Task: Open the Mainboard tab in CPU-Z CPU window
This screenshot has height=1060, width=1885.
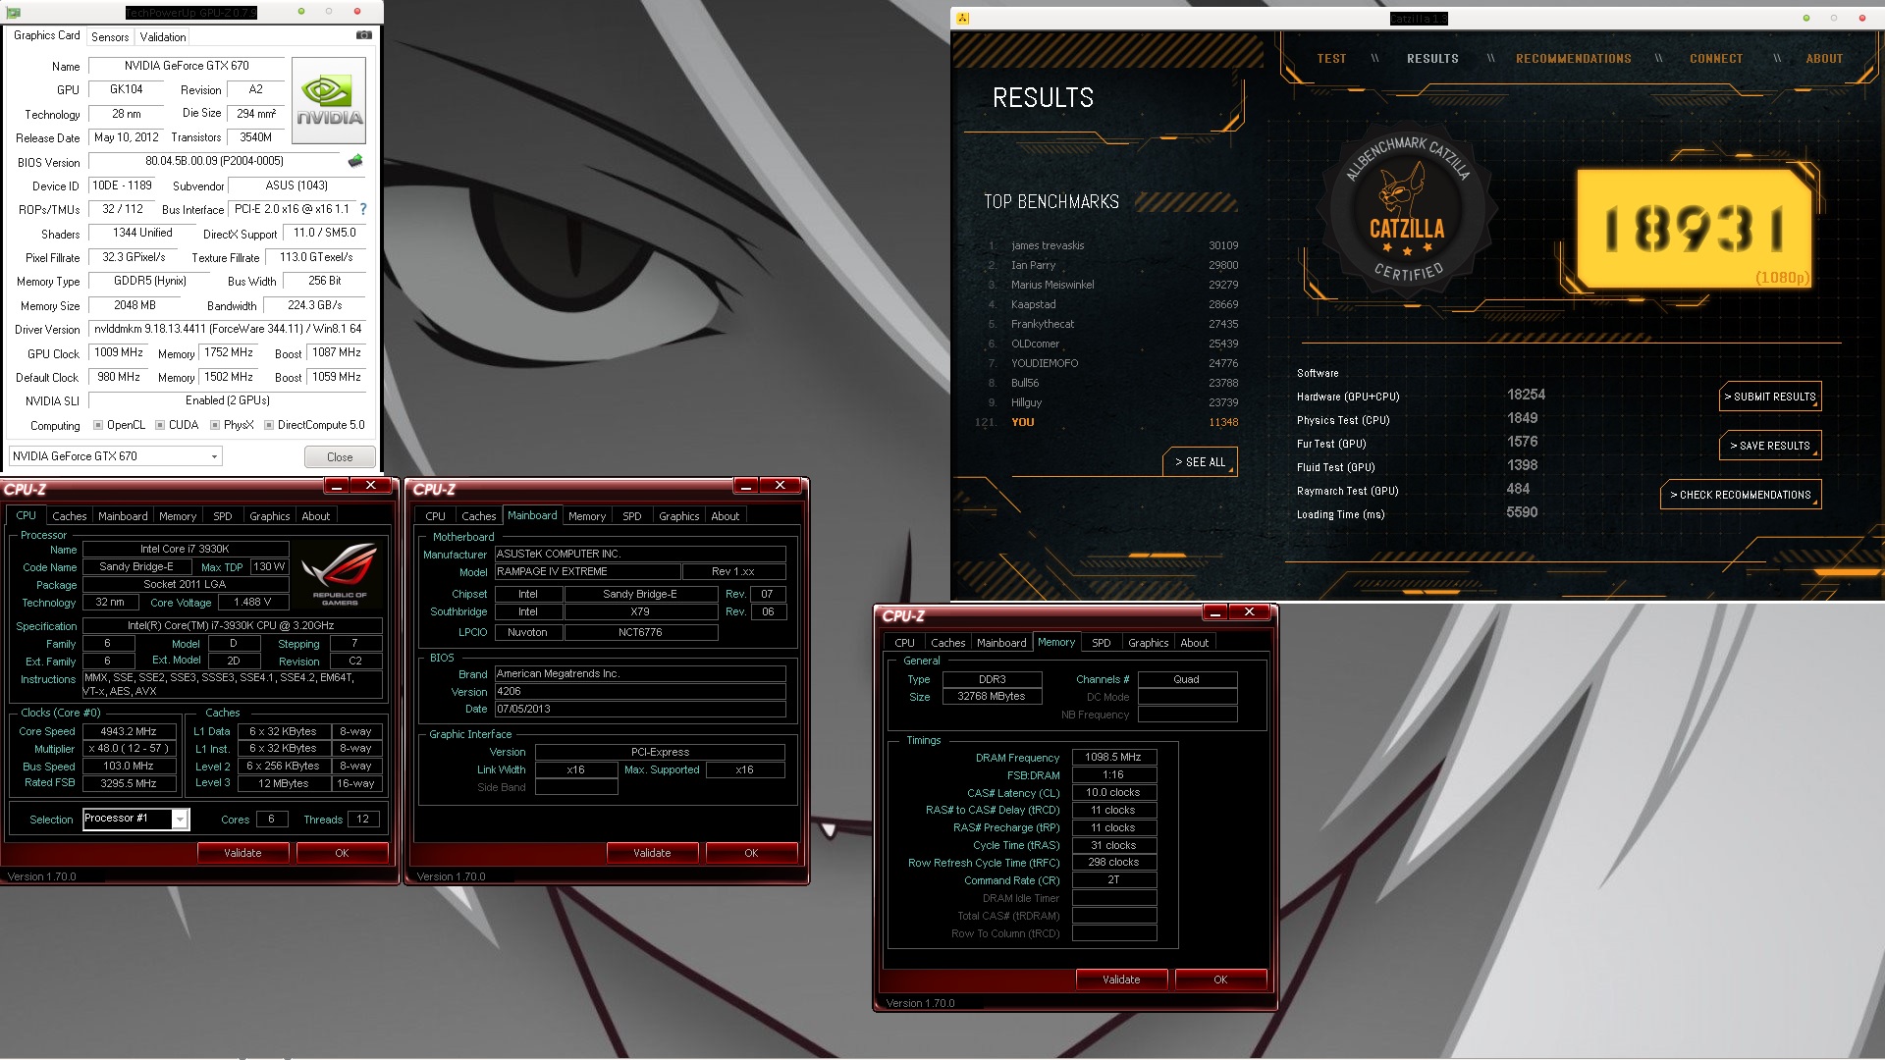Action: point(123,516)
